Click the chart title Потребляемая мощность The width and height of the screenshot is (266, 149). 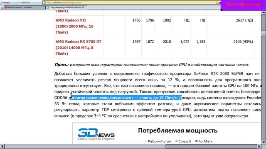point(177,131)
